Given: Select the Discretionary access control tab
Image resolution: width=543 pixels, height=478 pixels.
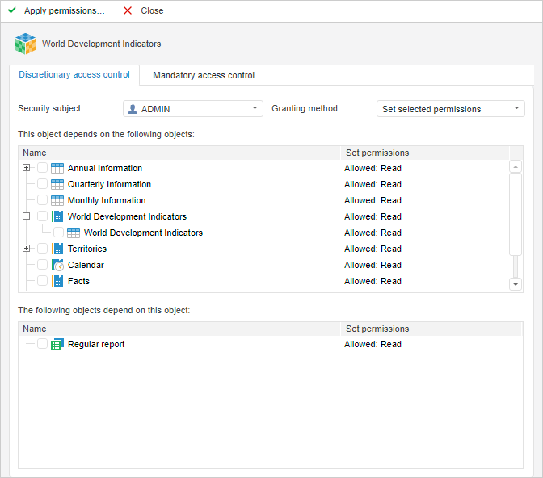Looking at the screenshot, I should (x=74, y=75).
